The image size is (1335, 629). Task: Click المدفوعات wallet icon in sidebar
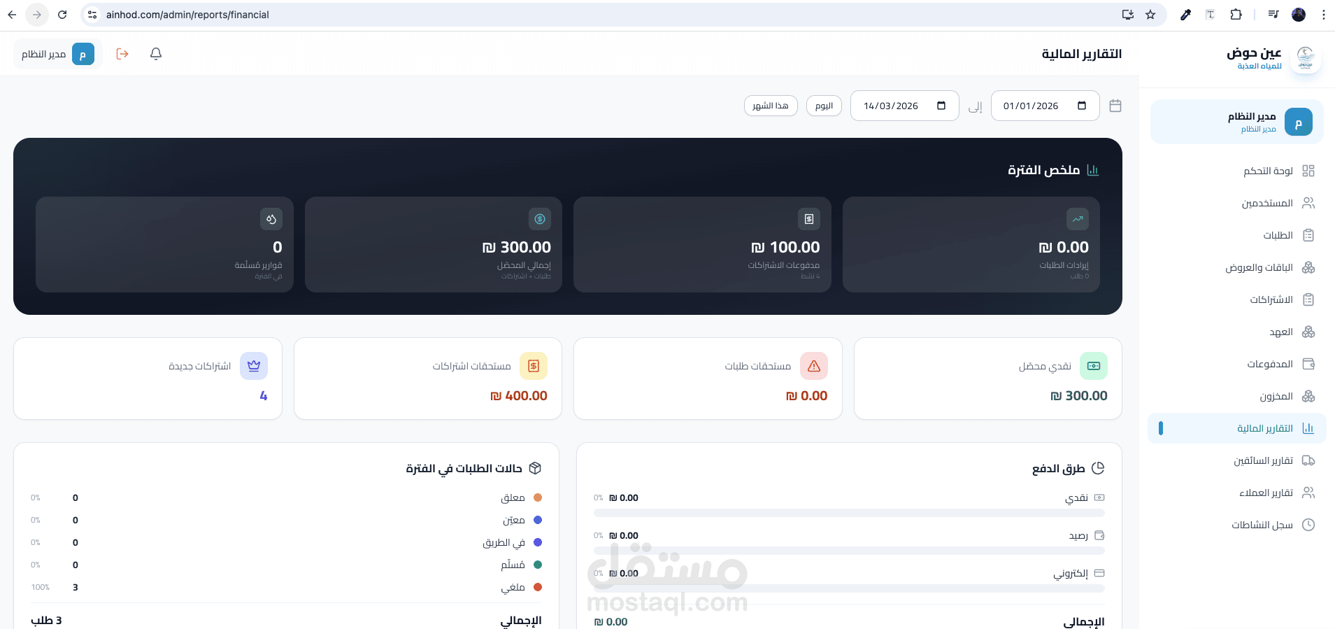[1308, 364]
